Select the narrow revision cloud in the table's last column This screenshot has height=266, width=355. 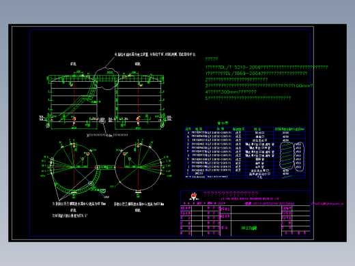click(x=299, y=156)
